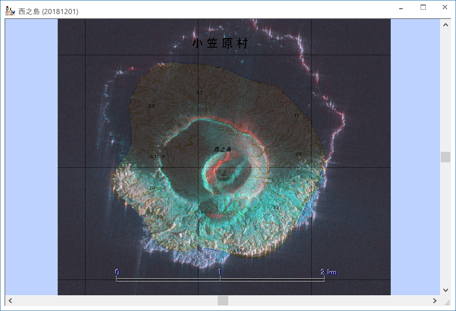Screen dimensions: 456x311
Task: Click the 小笠原村 label on the map
Action: click(x=220, y=44)
